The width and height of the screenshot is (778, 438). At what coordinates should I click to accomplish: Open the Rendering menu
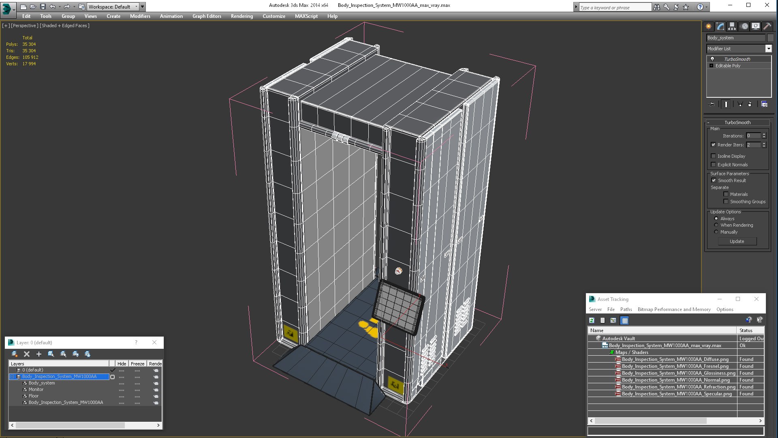[242, 16]
